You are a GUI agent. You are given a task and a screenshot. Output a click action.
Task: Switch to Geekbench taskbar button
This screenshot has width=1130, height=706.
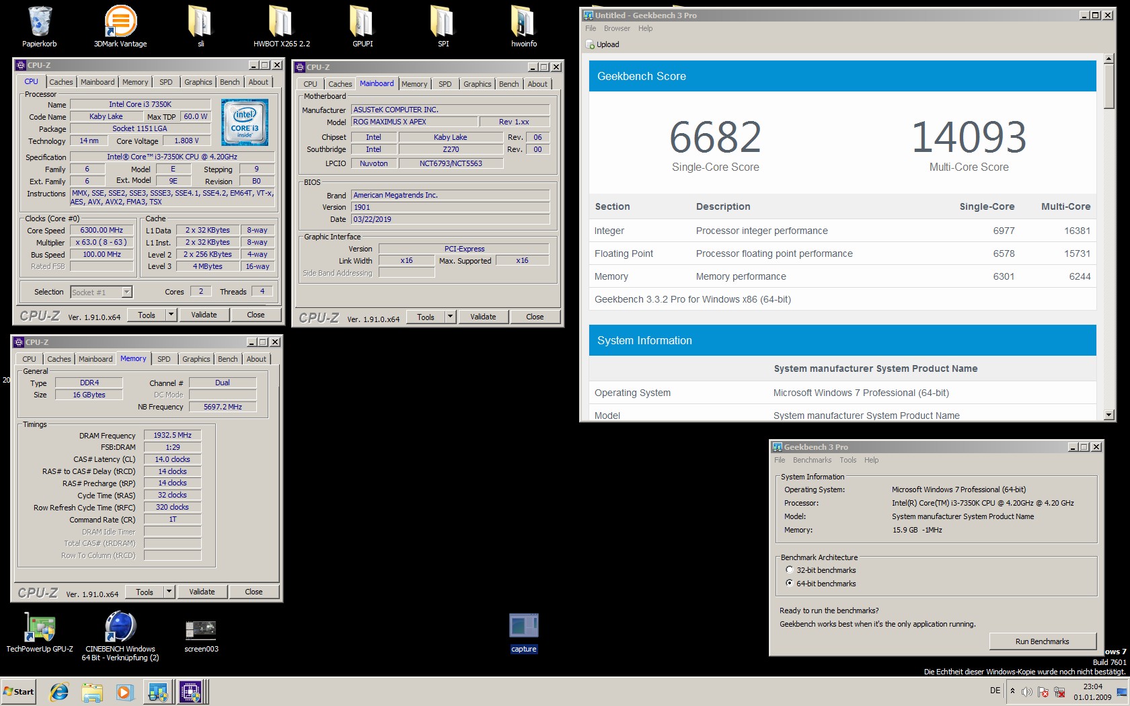(158, 691)
